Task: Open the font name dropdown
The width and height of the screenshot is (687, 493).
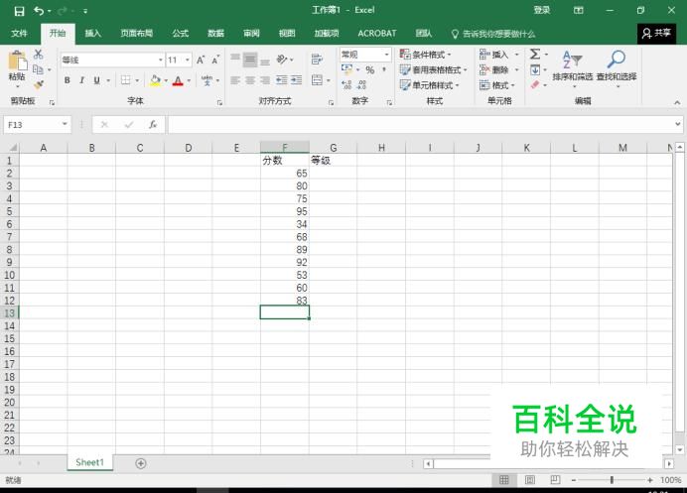Action: click(161, 60)
